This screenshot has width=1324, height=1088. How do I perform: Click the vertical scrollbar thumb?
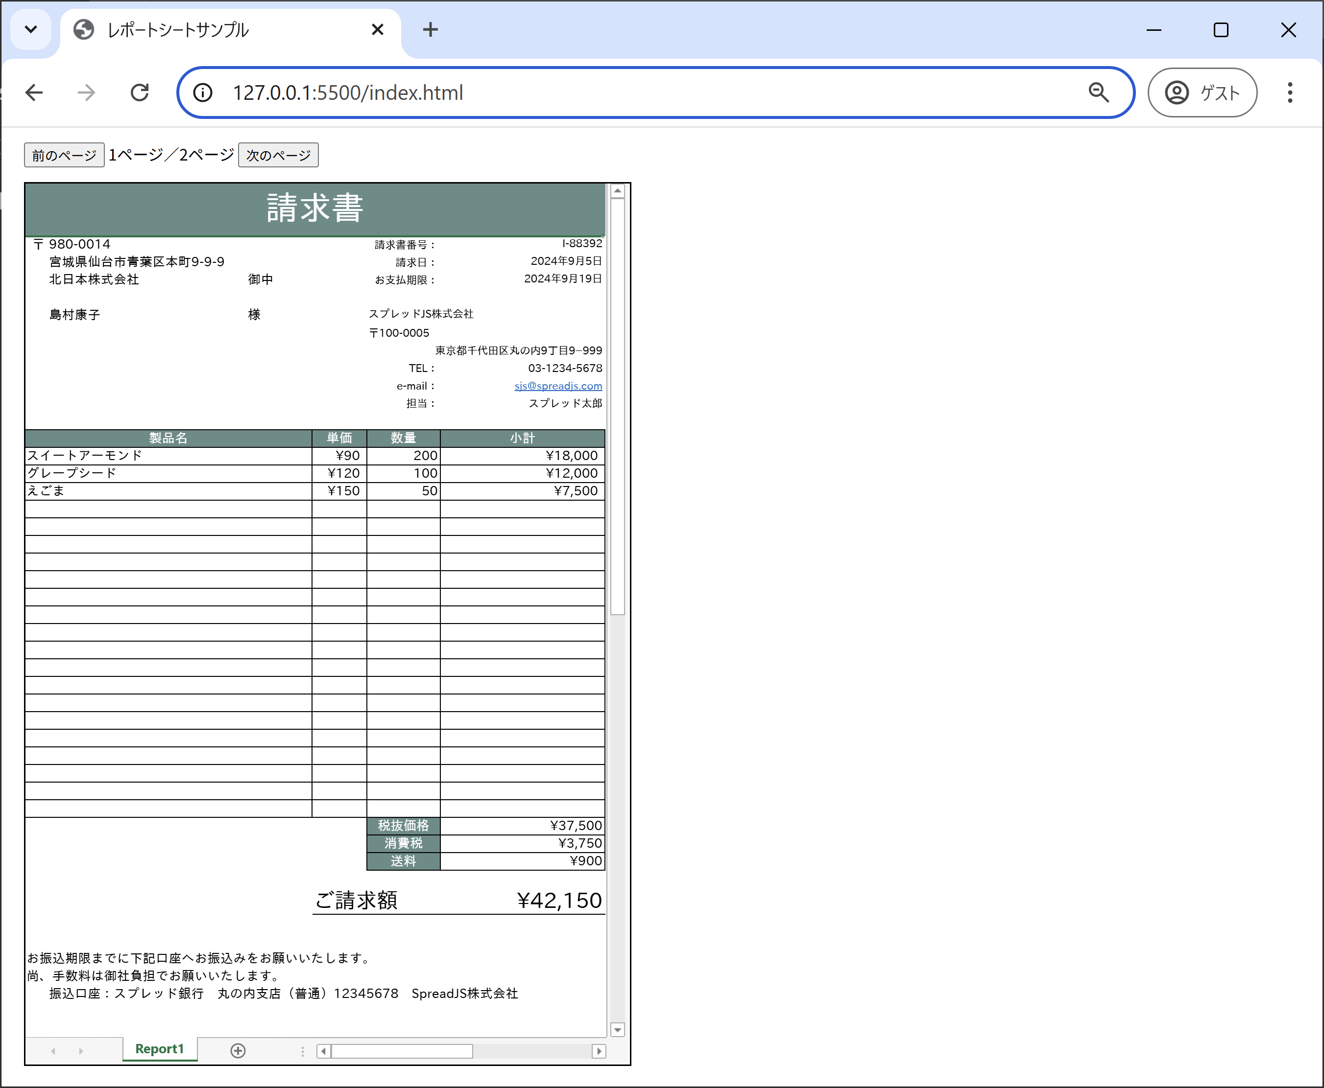[x=618, y=407]
